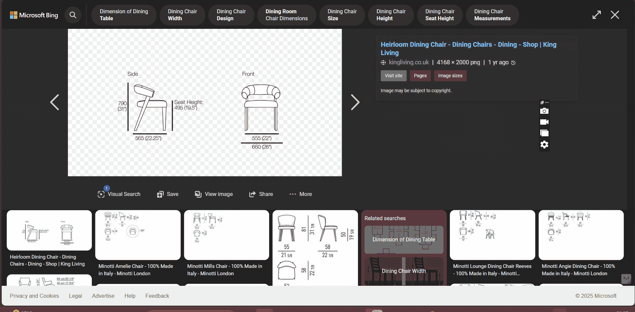Open settings via the gear icon
This screenshot has height=312, width=635.
pyautogui.click(x=544, y=145)
